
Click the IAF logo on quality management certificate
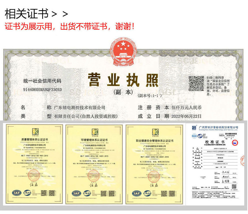pos(17,193)
